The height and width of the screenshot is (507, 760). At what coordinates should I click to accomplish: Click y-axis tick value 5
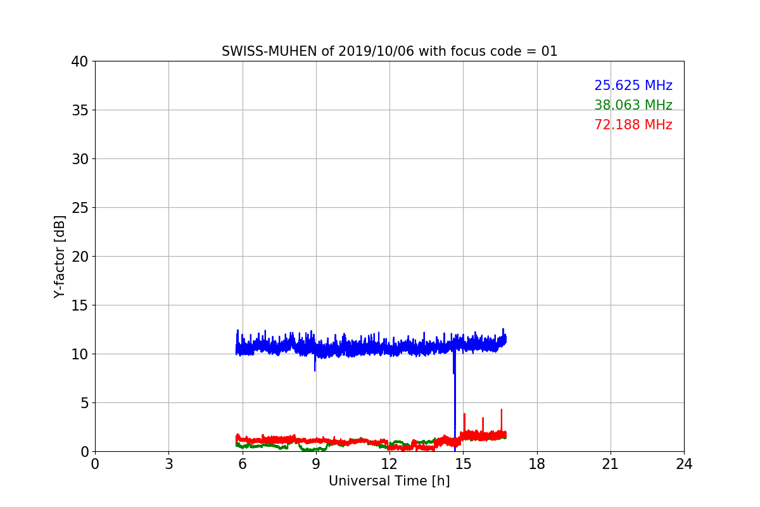pyautogui.click(x=84, y=403)
